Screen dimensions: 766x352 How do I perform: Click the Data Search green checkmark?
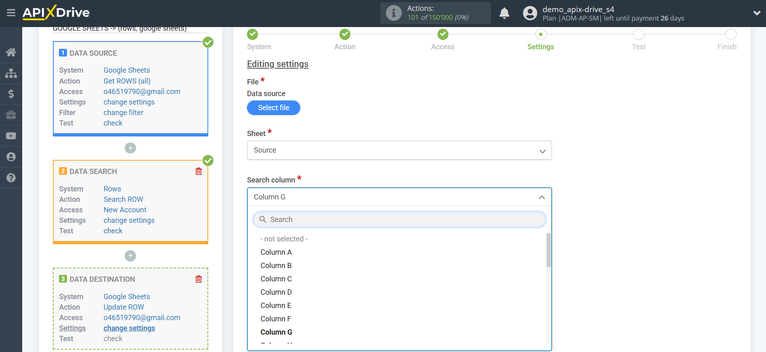pyautogui.click(x=208, y=161)
